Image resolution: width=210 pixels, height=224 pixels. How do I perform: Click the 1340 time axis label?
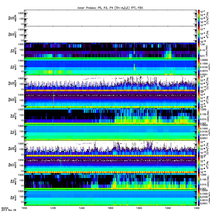click(x=168, y=208)
